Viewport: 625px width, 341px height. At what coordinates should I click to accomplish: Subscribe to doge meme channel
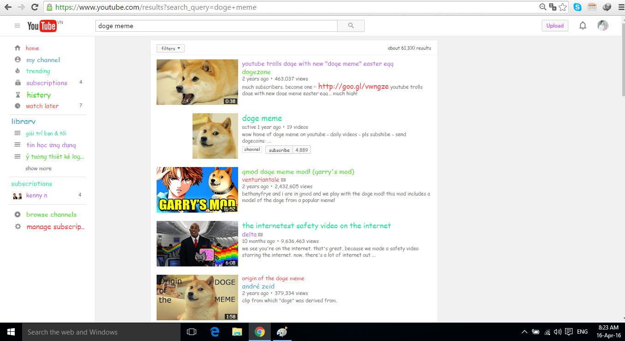(279, 150)
